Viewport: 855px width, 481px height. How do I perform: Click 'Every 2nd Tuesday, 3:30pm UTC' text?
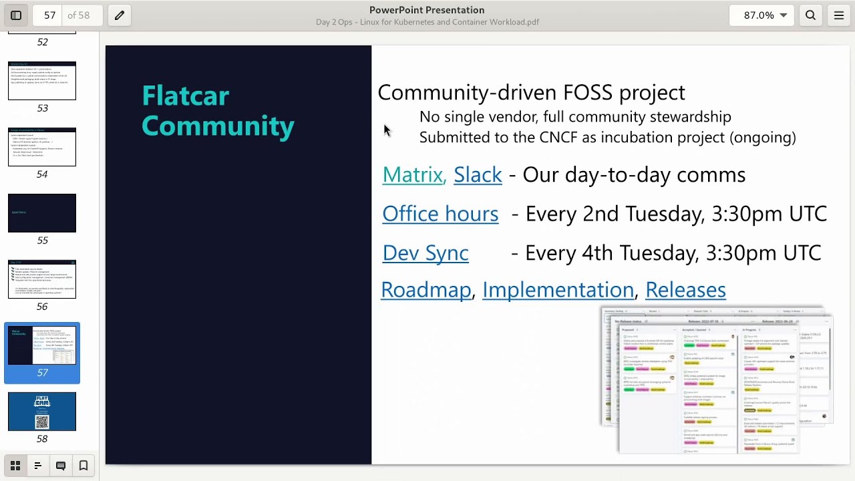click(676, 214)
